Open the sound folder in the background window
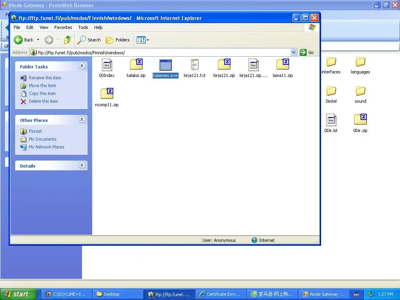This screenshot has height=300, width=400. pyautogui.click(x=361, y=91)
